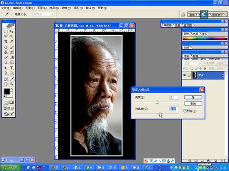Click the 亮度 brightness value field
Viewport: 229px width, 171px height.
point(174,97)
